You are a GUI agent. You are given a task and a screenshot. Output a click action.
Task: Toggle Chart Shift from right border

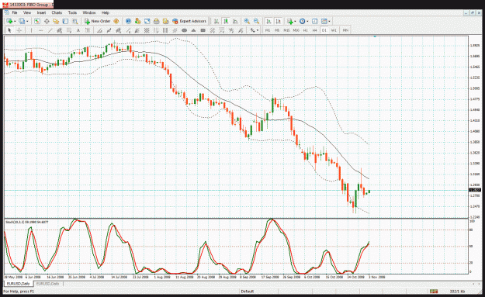pyautogui.click(x=278, y=21)
